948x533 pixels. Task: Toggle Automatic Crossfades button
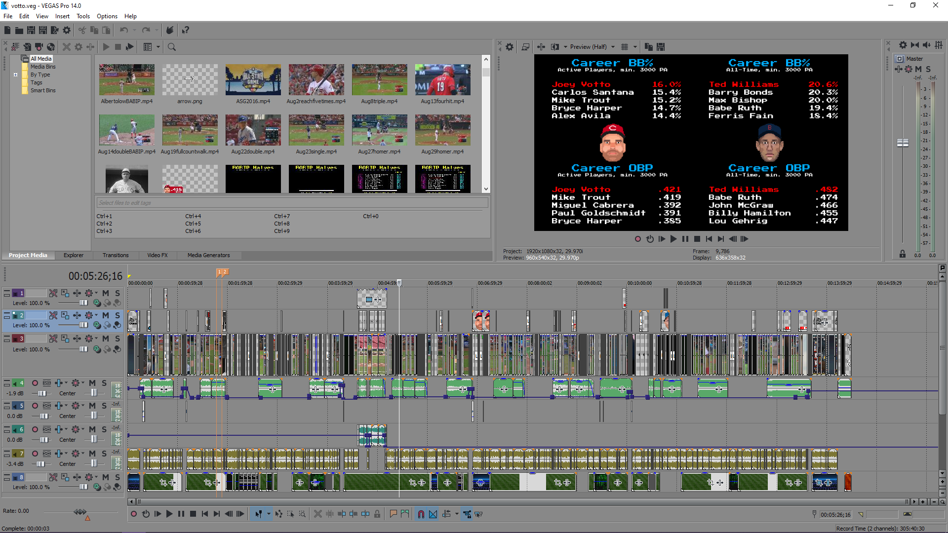(x=433, y=514)
